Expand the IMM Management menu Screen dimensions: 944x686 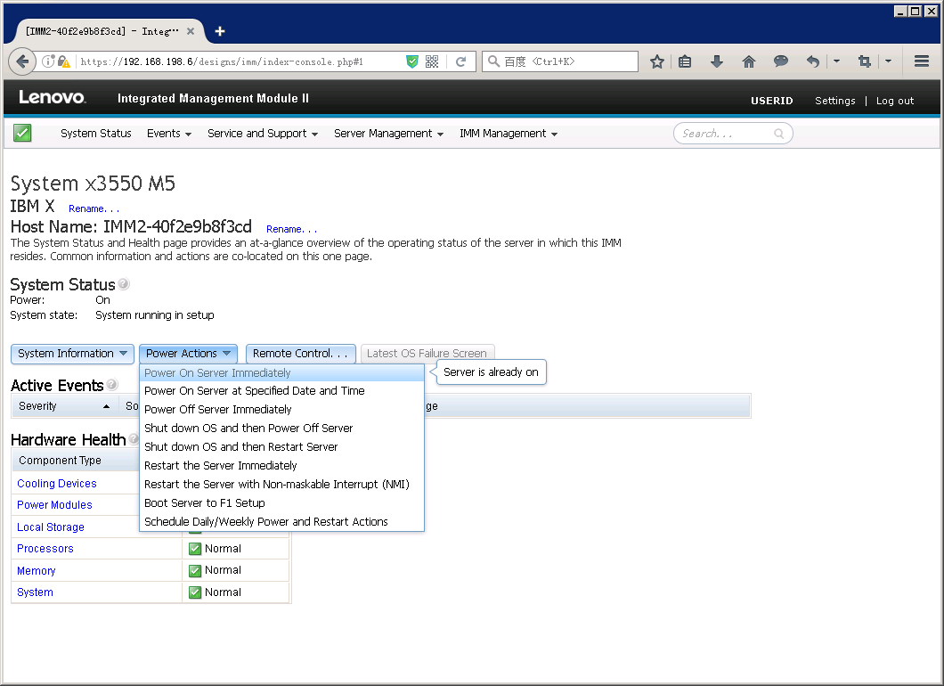[509, 134]
